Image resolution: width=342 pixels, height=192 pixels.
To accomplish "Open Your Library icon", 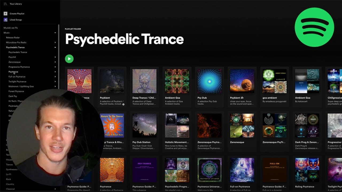I will [5, 4].
